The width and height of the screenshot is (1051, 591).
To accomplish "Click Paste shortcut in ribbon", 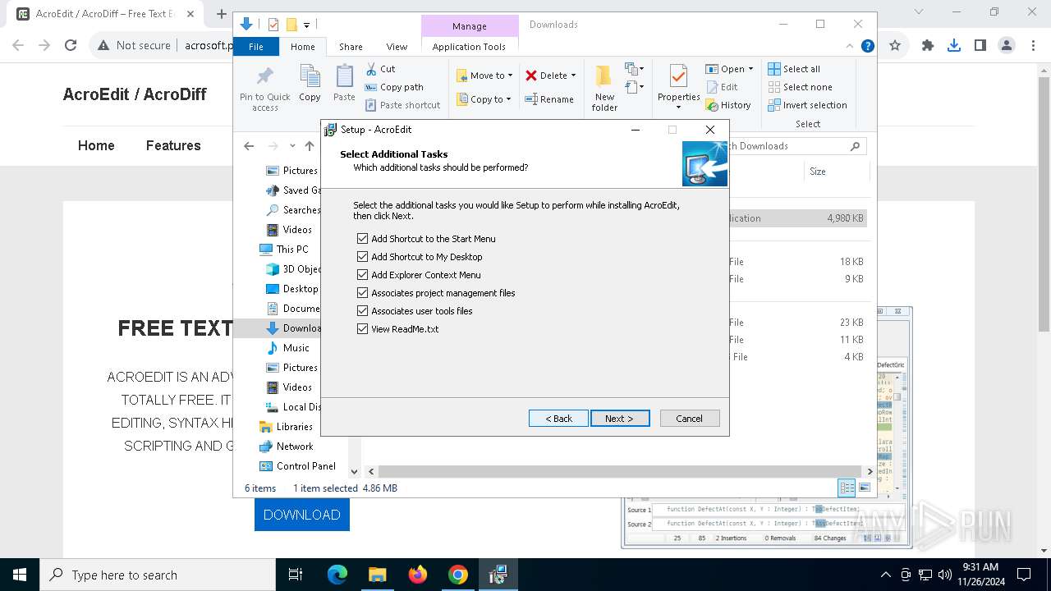I will tap(402, 105).
